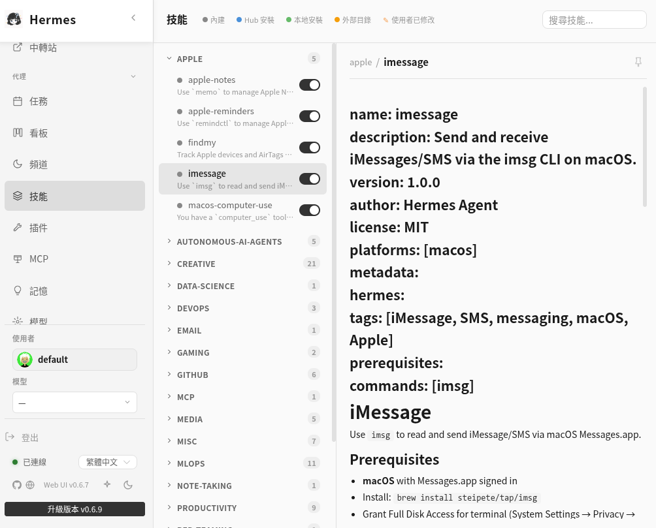Open the GitHub icon link

(x=17, y=485)
